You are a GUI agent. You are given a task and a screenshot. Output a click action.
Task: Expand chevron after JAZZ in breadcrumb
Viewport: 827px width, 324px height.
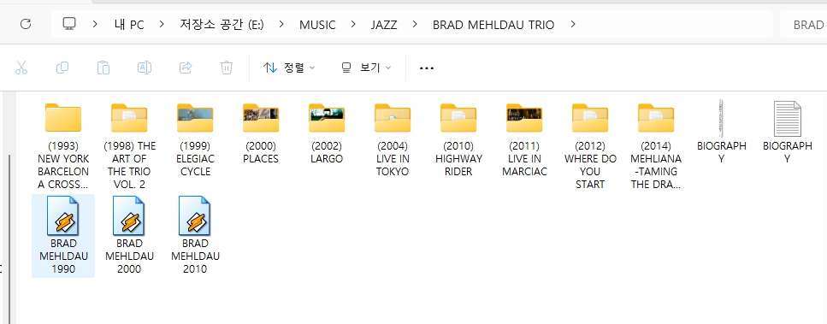pos(415,24)
